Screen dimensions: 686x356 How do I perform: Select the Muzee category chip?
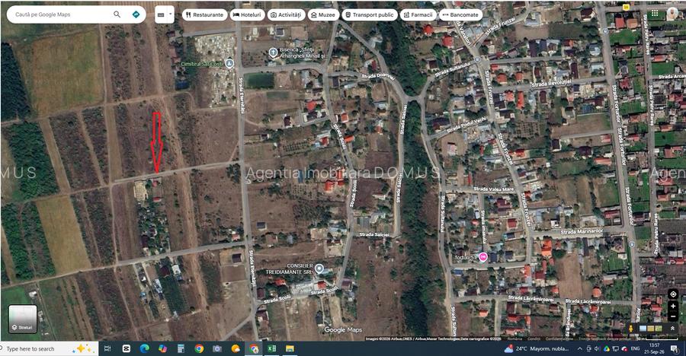[324, 15]
